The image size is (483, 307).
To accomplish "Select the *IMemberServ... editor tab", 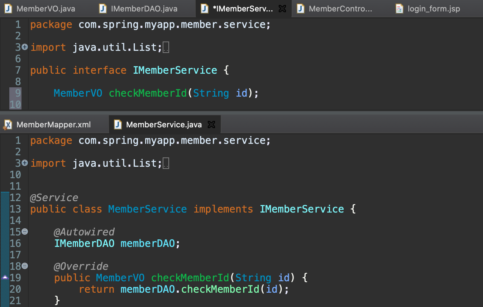I will click(x=243, y=9).
